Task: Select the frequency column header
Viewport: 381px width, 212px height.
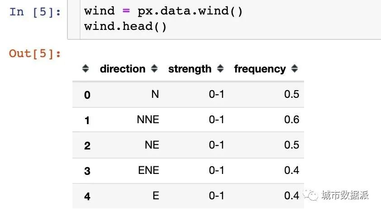Action: tap(260, 69)
